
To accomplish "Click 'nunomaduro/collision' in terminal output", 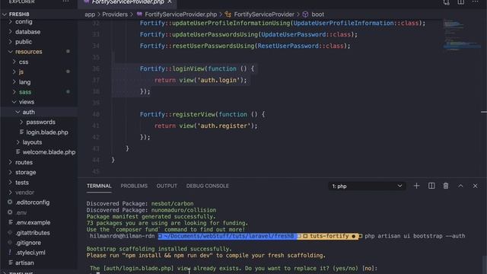I will click(x=183, y=210).
